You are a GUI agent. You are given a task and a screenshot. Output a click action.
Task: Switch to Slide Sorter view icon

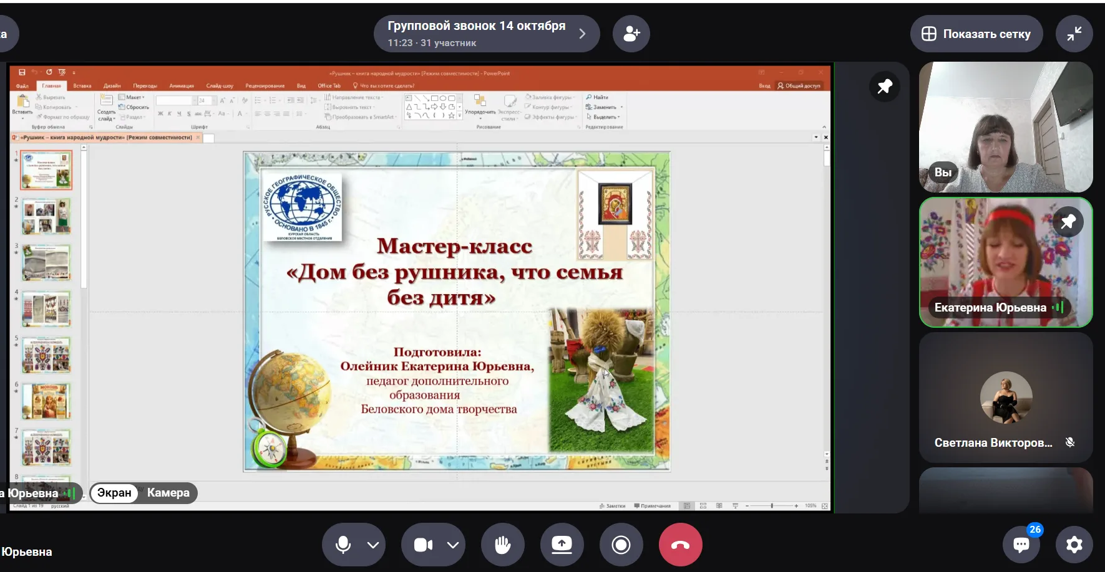pos(703,506)
